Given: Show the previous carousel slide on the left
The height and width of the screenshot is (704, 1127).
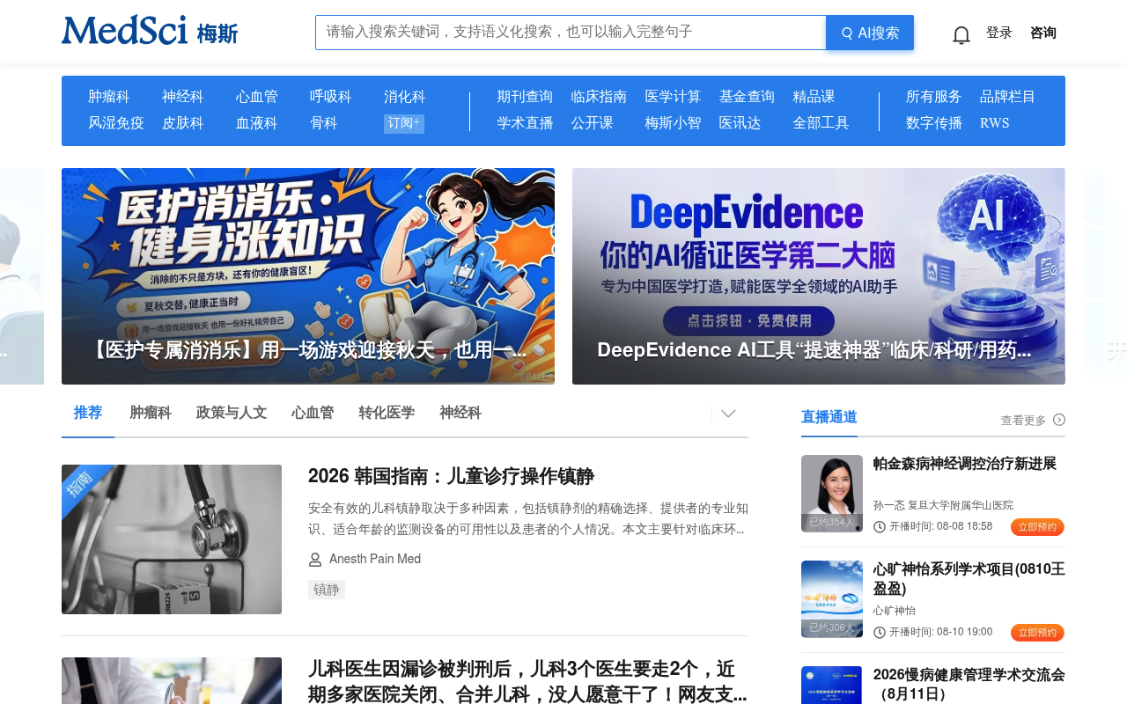Looking at the screenshot, I should click(22, 276).
